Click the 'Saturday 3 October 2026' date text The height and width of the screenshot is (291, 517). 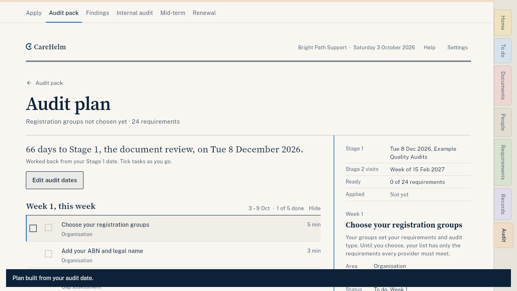click(x=384, y=47)
